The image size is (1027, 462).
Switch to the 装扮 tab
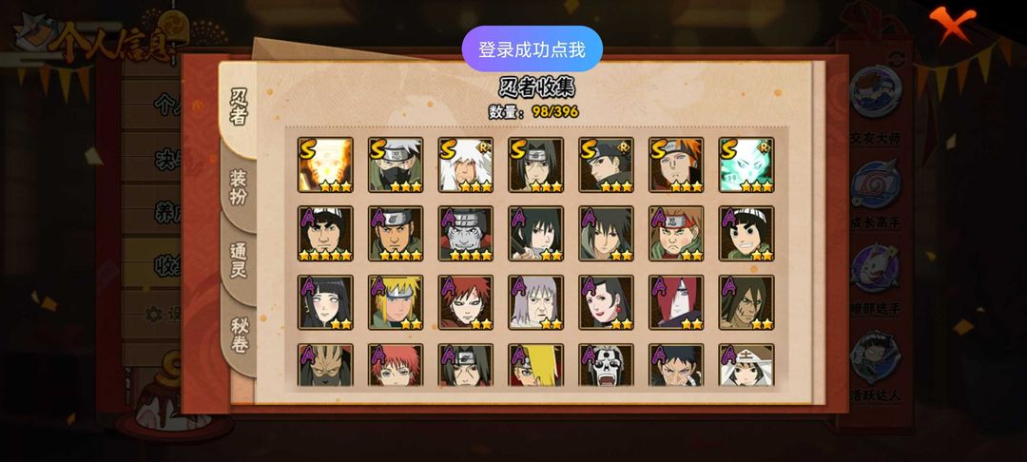tap(239, 187)
